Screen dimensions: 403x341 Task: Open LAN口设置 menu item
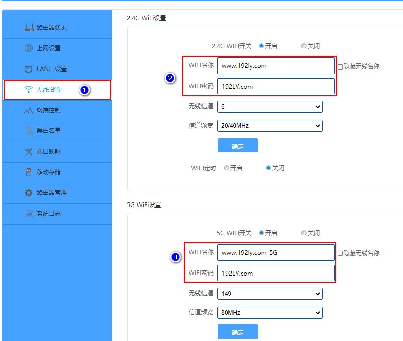(x=57, y=69)
